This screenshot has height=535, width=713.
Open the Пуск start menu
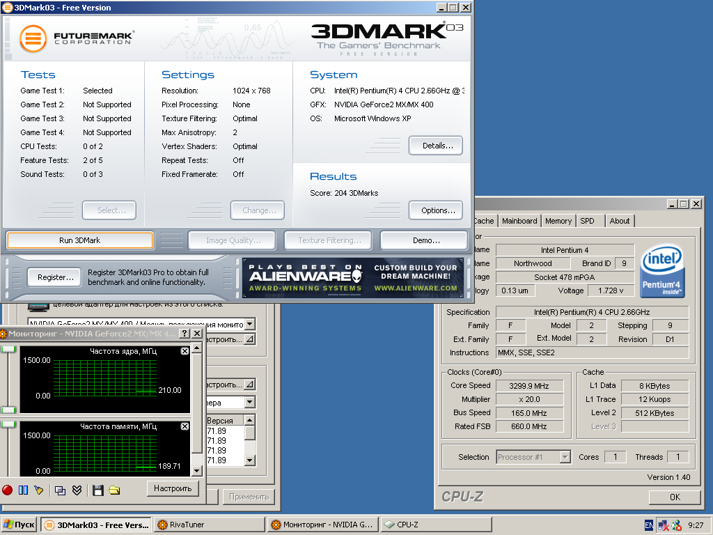[x=18, y=525]
